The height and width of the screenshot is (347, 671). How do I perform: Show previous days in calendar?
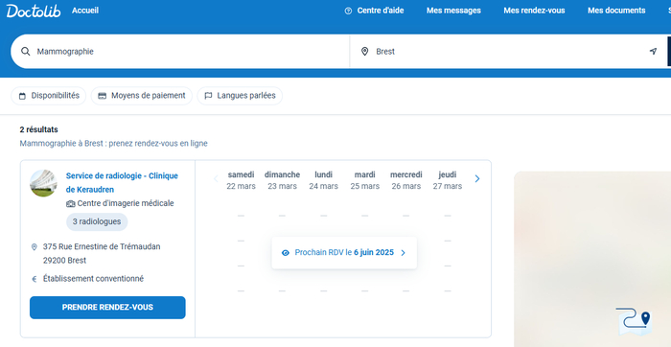216,179
